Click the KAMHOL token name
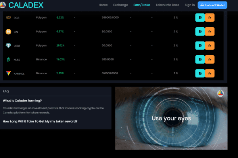Image resolution: width=238 pixels, height=158 pixels. (x=19, y=73)
